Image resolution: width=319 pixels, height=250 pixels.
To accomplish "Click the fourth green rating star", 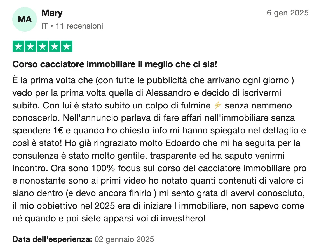I will (x=55, y=47).
